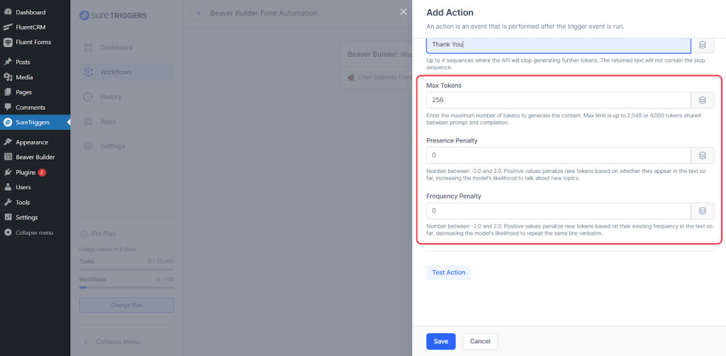Click the Test Action button
Viewport: 726px width, 356px height.
(448, 272)
